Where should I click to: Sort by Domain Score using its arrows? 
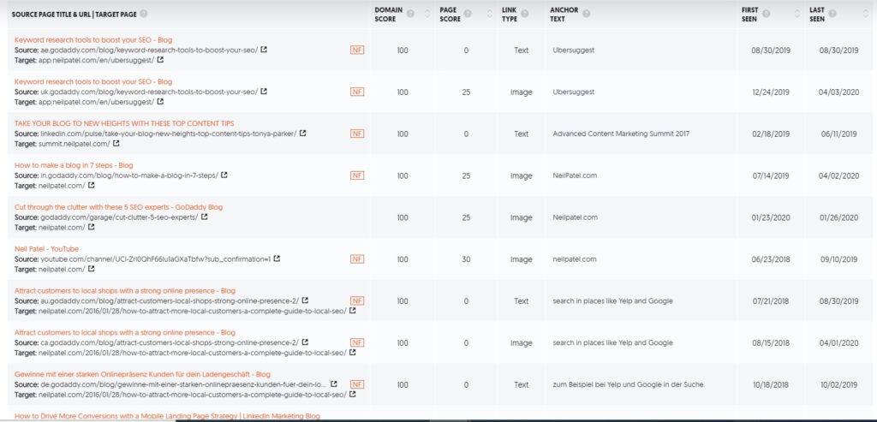[x=428, y=14]
